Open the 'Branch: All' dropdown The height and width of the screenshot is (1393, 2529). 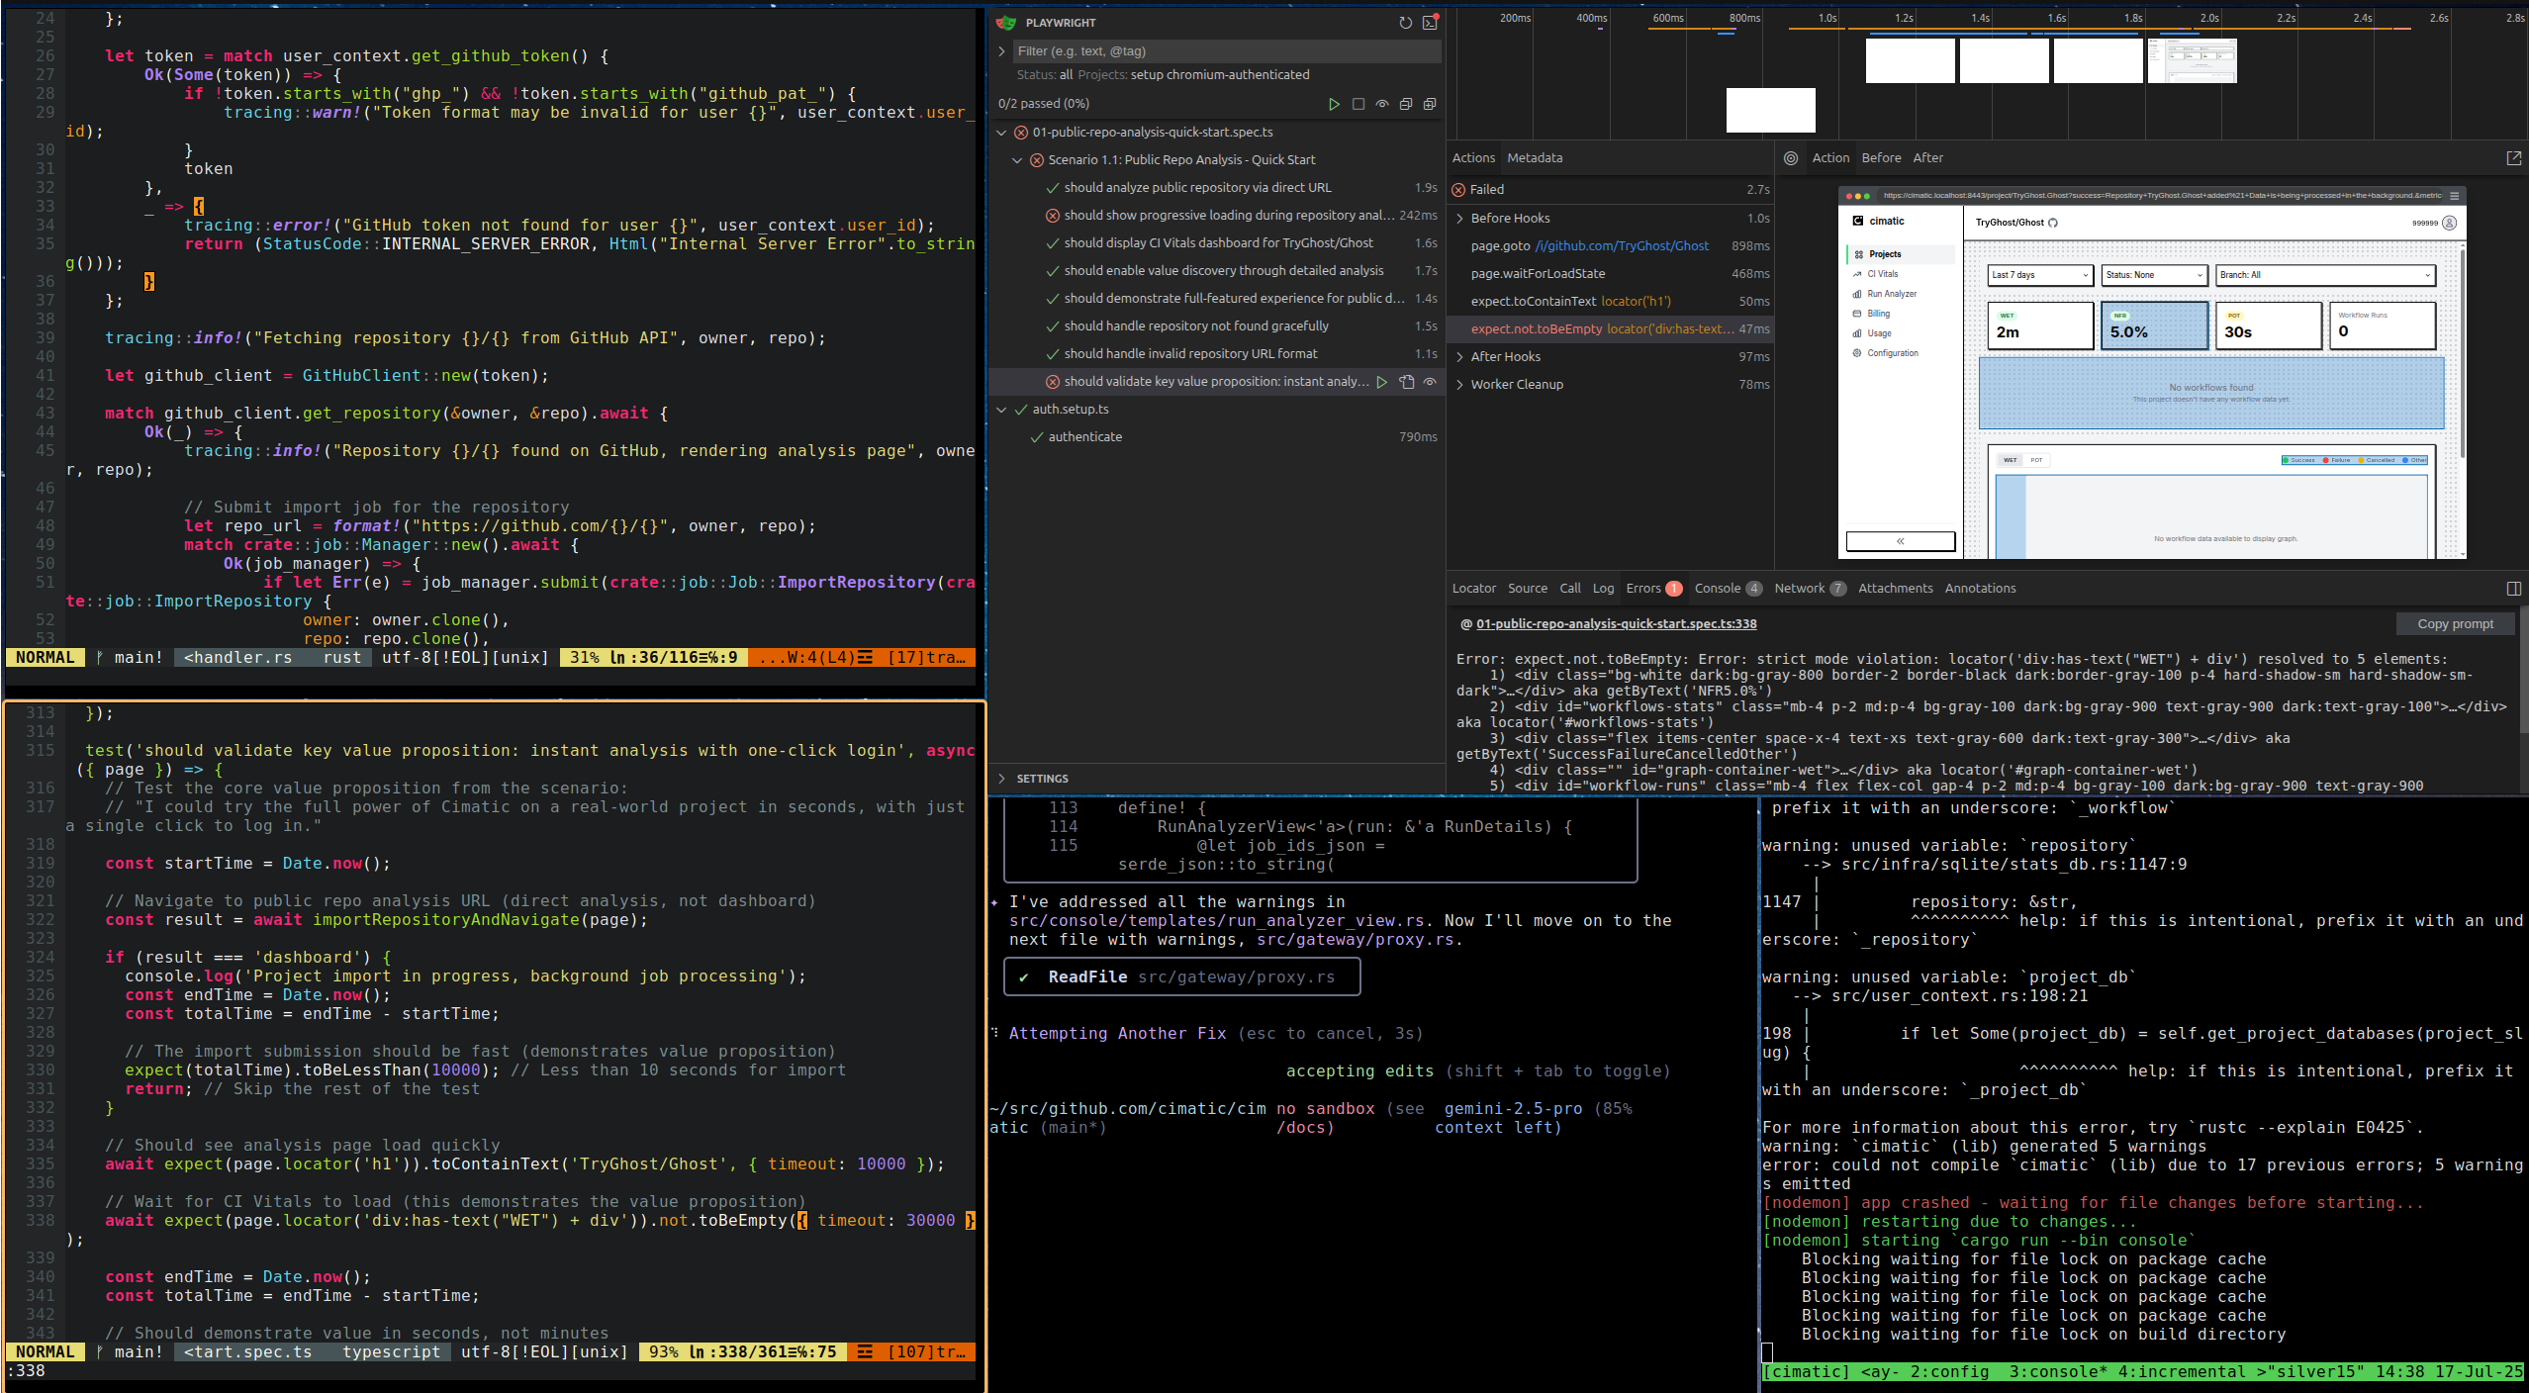pos(2323,276)
